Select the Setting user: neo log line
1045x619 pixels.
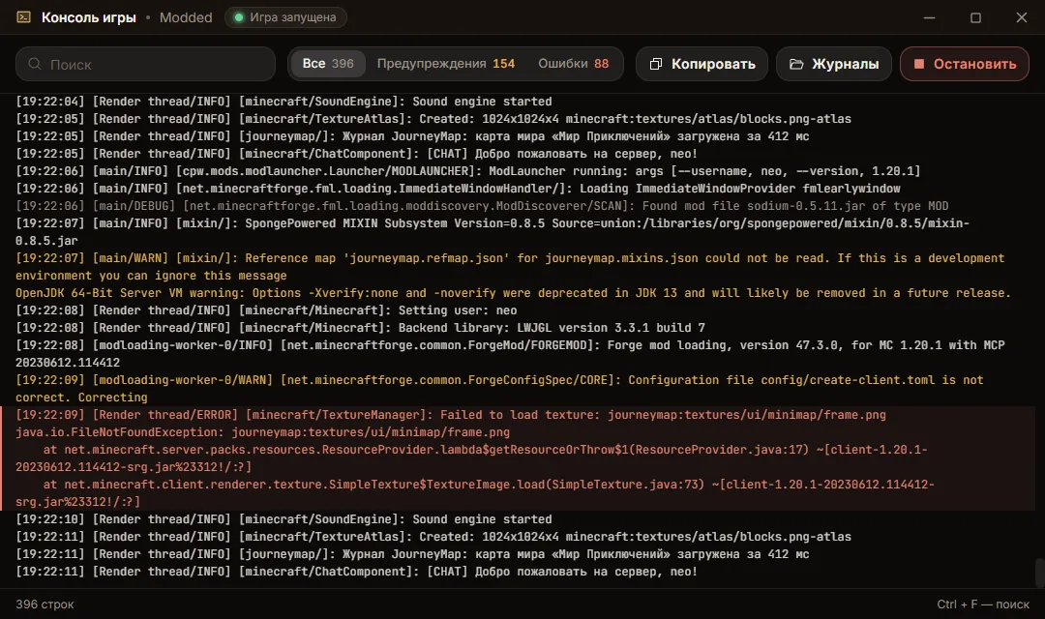[266, 310]
